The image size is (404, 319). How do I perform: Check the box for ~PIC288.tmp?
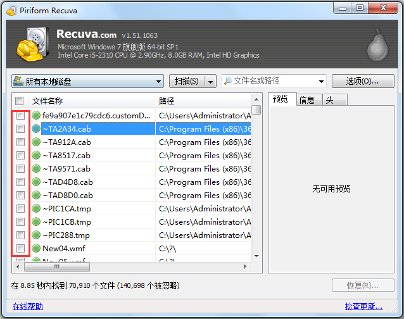coord(20,235)
